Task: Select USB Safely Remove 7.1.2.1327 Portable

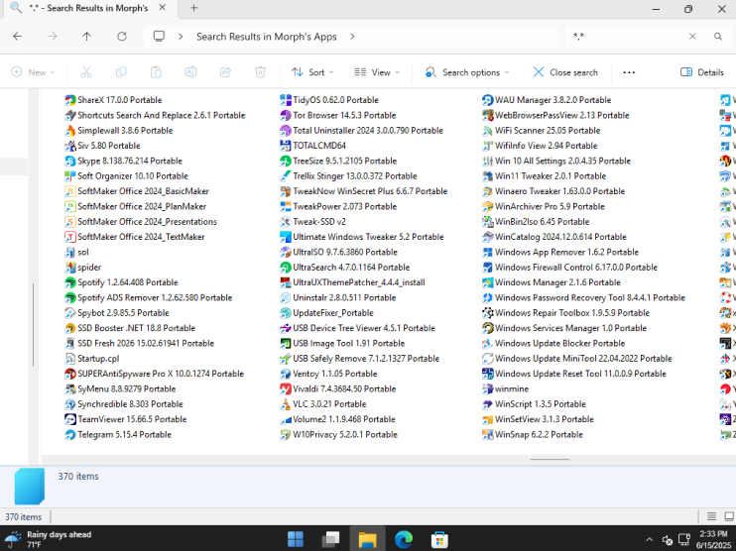Action: [359, 359]
